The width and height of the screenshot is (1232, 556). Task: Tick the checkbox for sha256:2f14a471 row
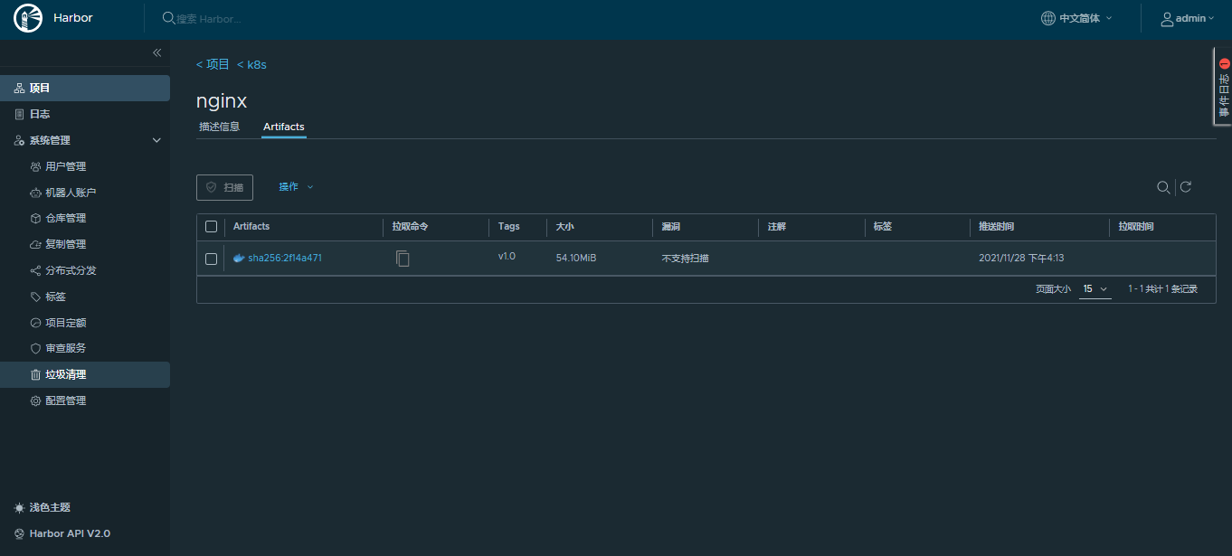tap(211, 259)
